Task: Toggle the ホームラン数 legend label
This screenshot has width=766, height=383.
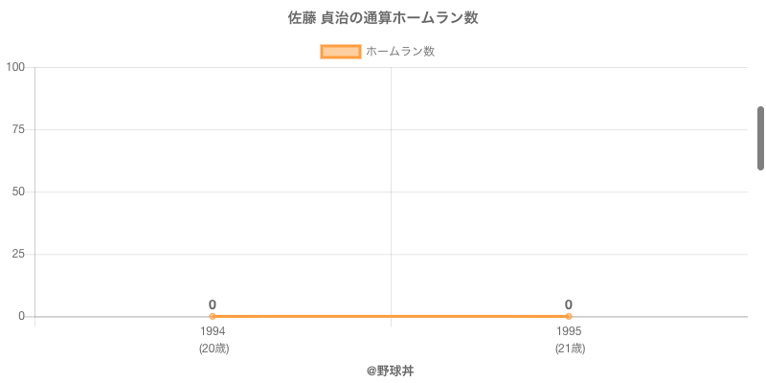Action: pyautogui.click(x=400, y=52)
